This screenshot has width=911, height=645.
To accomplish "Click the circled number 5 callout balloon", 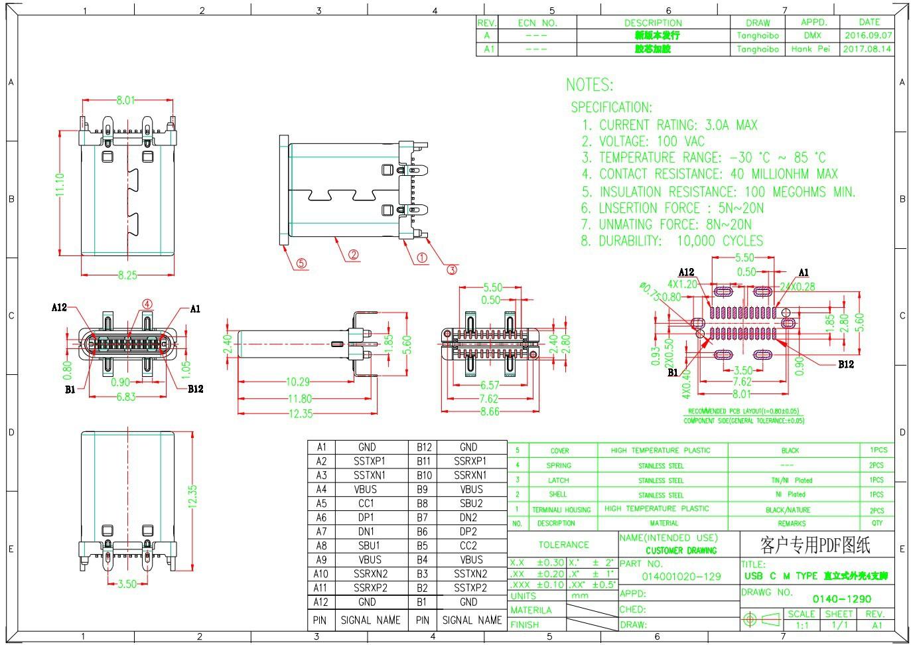I will 301,263.
